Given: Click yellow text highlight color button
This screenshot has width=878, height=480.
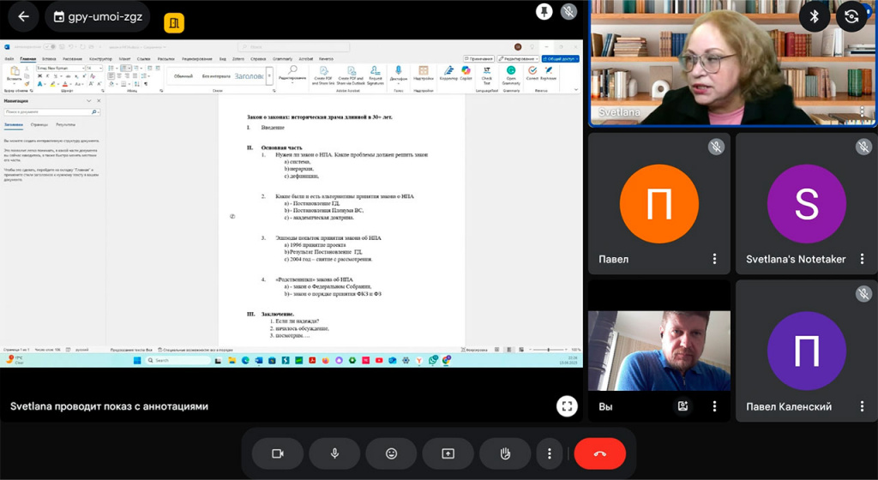Looking at the screenshot, I should pyautogui.click(x=52, y=84).
